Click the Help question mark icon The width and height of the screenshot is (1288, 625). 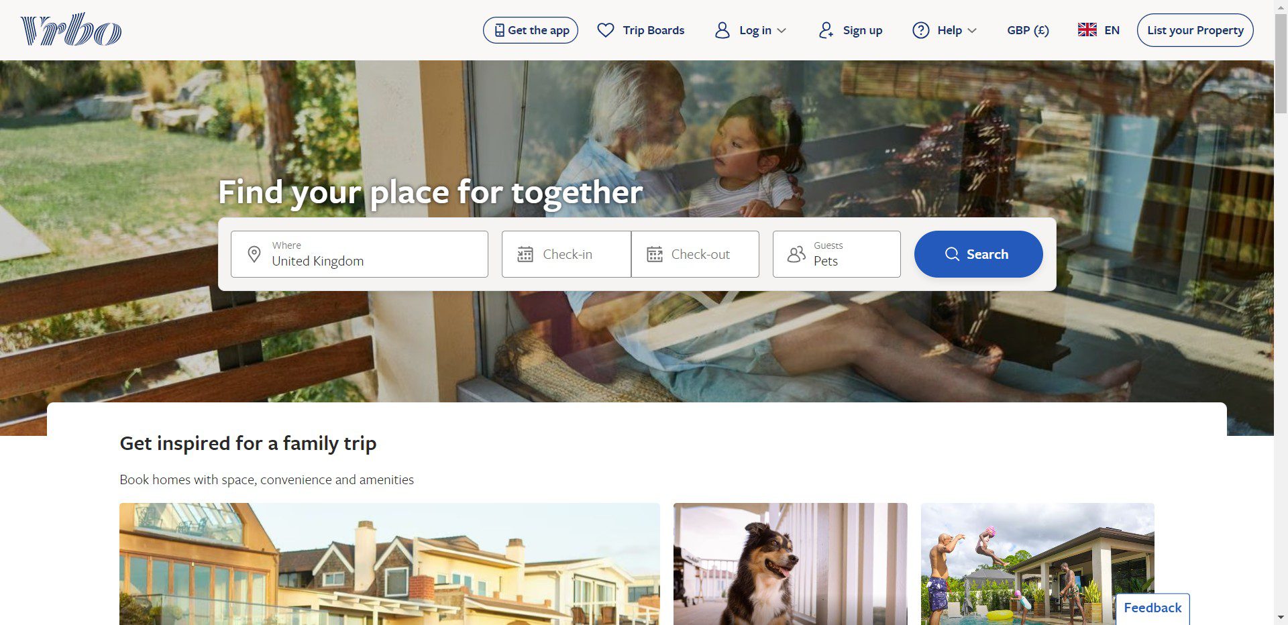tap(921, 30)
